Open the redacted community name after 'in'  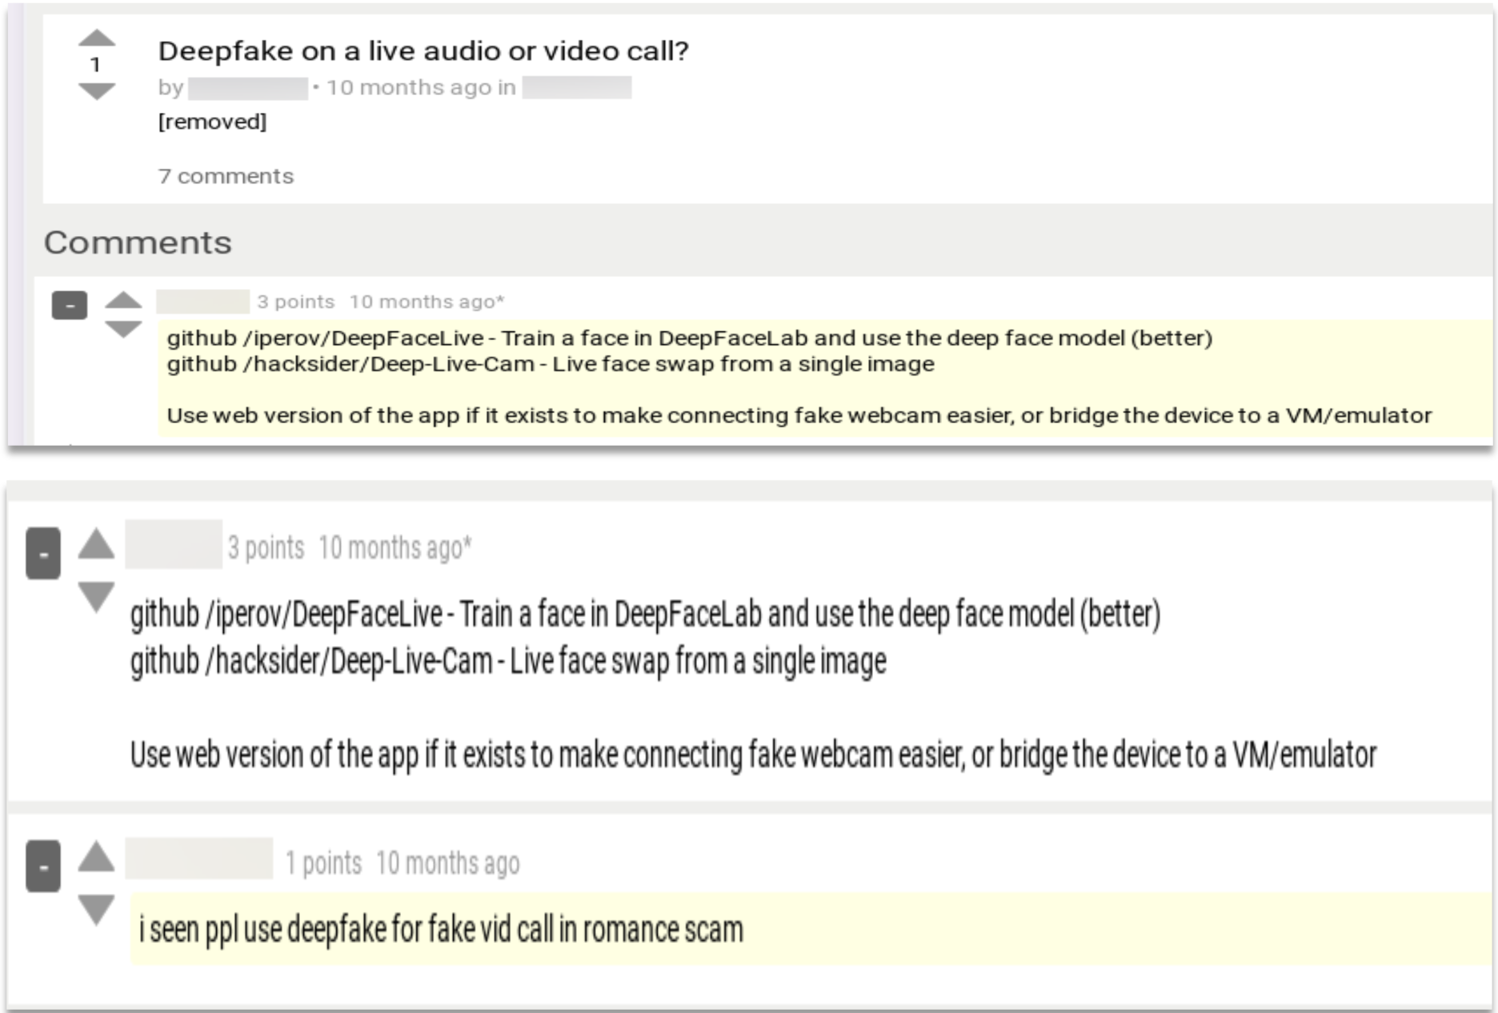(x=577, y=87)
